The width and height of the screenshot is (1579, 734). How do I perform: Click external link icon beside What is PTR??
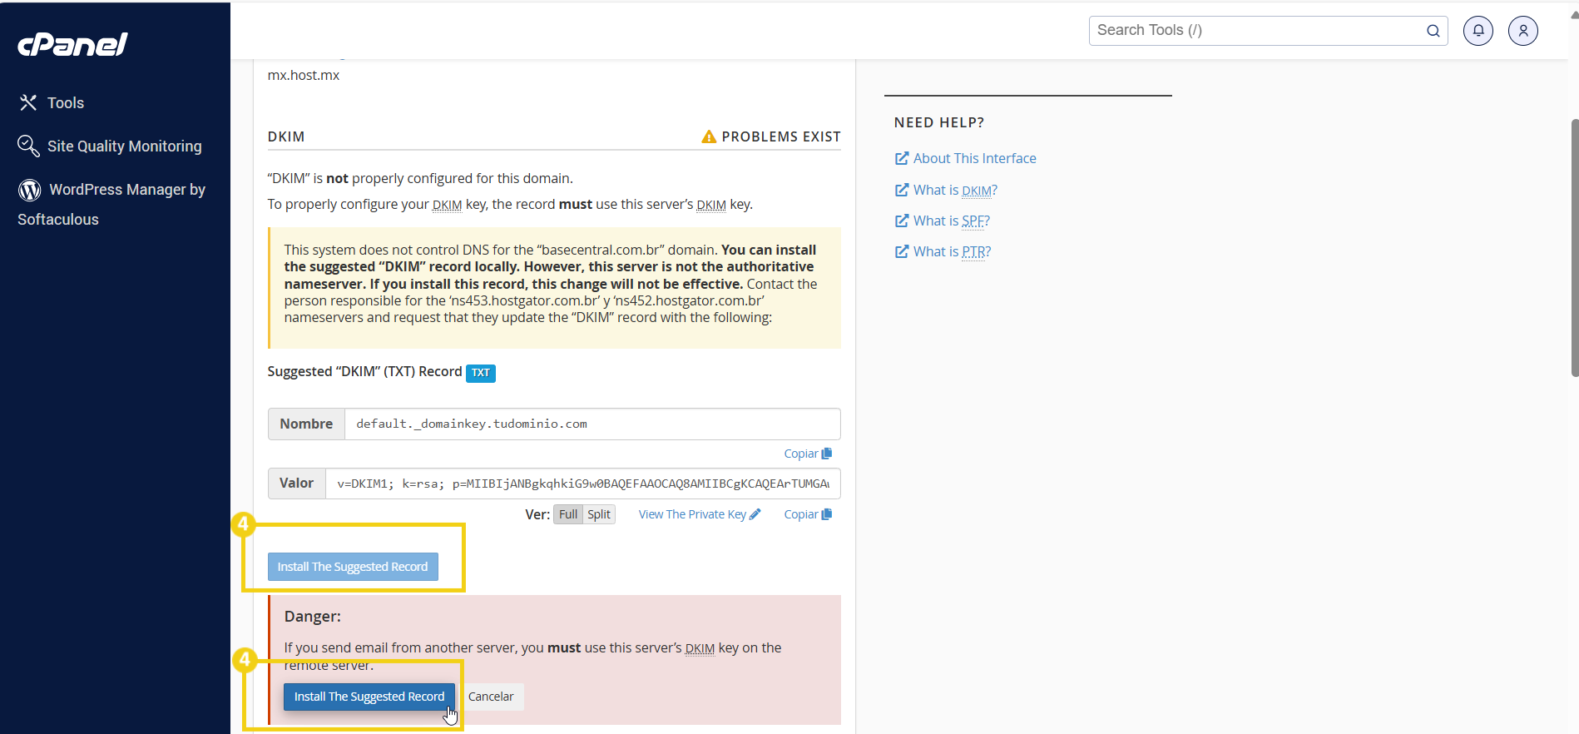pyautogui.click(x=902, y=251)
